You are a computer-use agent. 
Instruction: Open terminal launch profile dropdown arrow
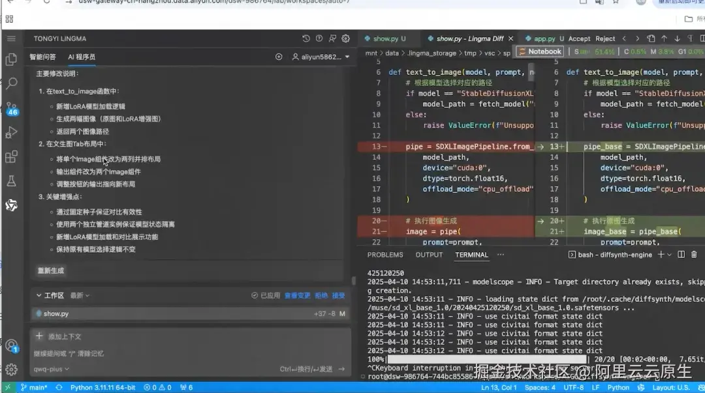[670, 255]
